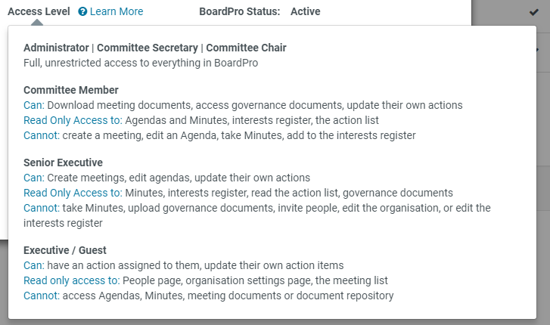Screen dimensions: 550x325
Task: Click the BoardPro Status label
Action: tap(239, 11)
